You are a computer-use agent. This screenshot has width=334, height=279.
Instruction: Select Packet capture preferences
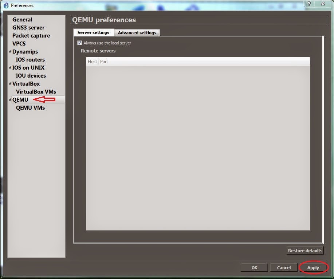point(31,36)
